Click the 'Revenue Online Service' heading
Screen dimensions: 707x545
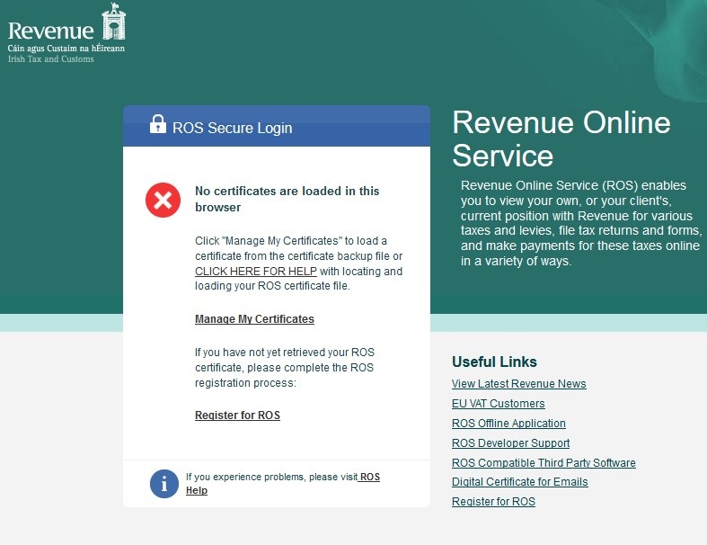[x=561, y=138]
